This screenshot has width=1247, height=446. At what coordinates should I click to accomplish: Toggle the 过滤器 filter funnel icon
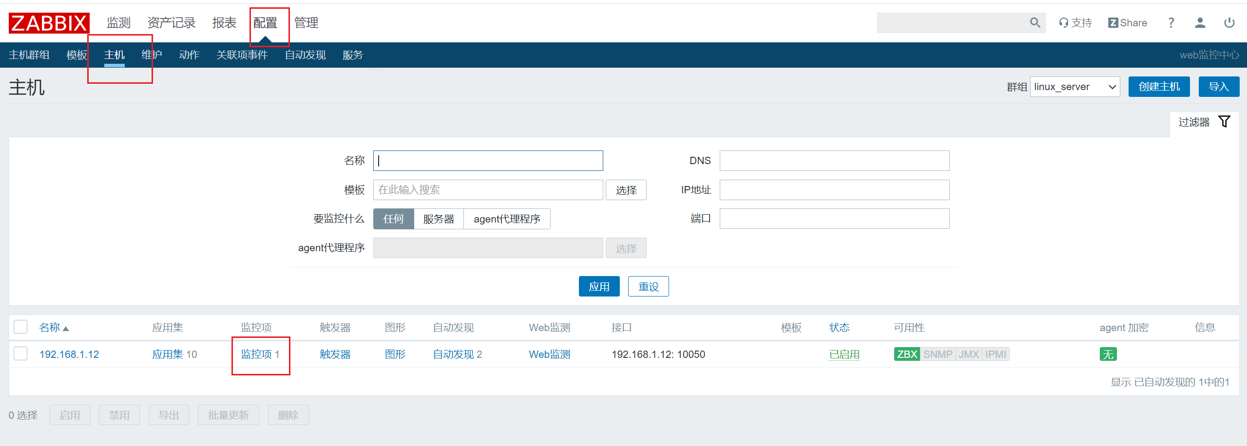pos(1224,122)
